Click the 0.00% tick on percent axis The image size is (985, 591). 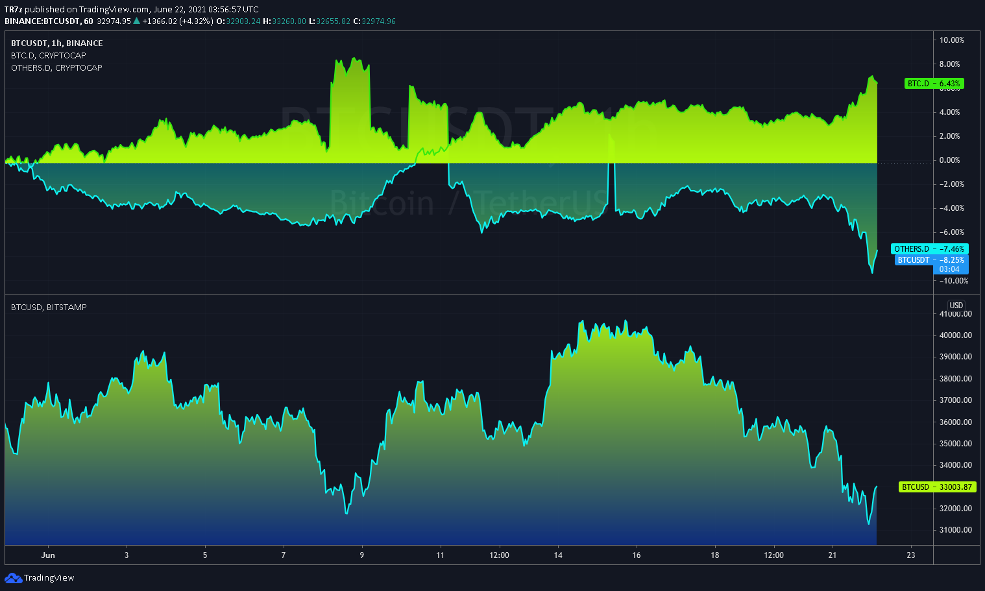click(950, 160)
